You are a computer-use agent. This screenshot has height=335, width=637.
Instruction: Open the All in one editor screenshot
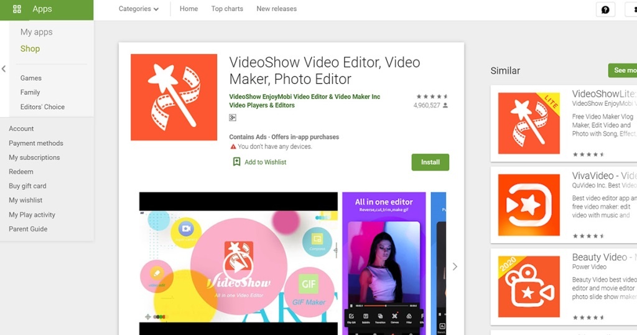384,262
